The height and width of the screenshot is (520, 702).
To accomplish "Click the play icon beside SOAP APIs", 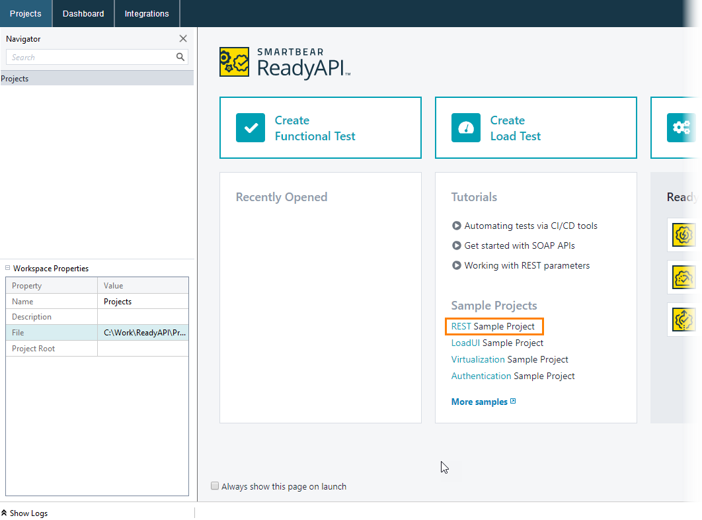I will [456, 245].
